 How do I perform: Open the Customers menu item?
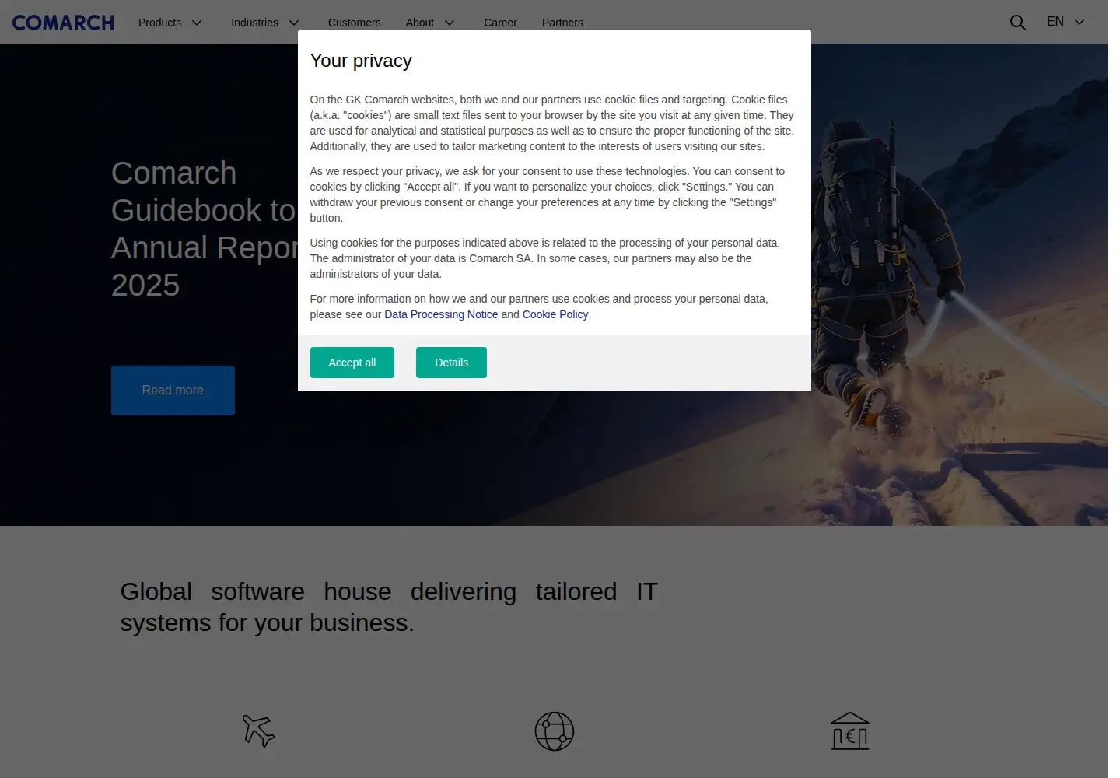click(355, 23)
